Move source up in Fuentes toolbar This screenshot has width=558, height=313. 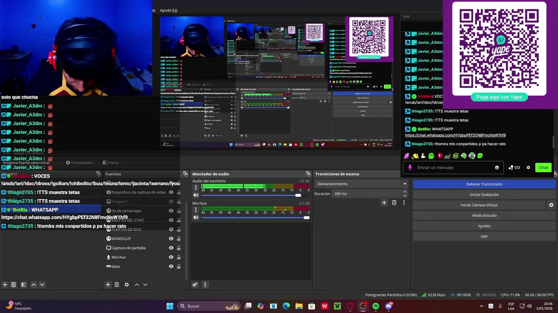coord(137,285)
